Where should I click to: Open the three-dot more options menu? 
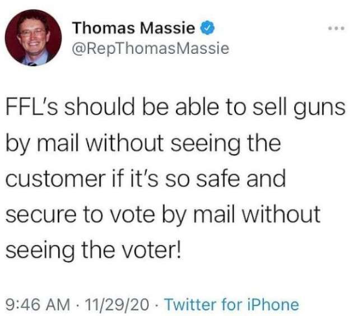(336, 29)
